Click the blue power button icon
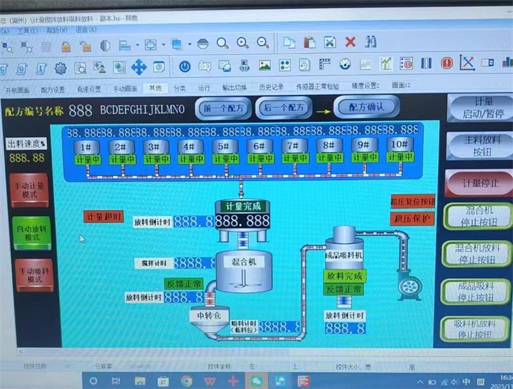Screen dimensions: 513x389 click(x=185, y=65)
